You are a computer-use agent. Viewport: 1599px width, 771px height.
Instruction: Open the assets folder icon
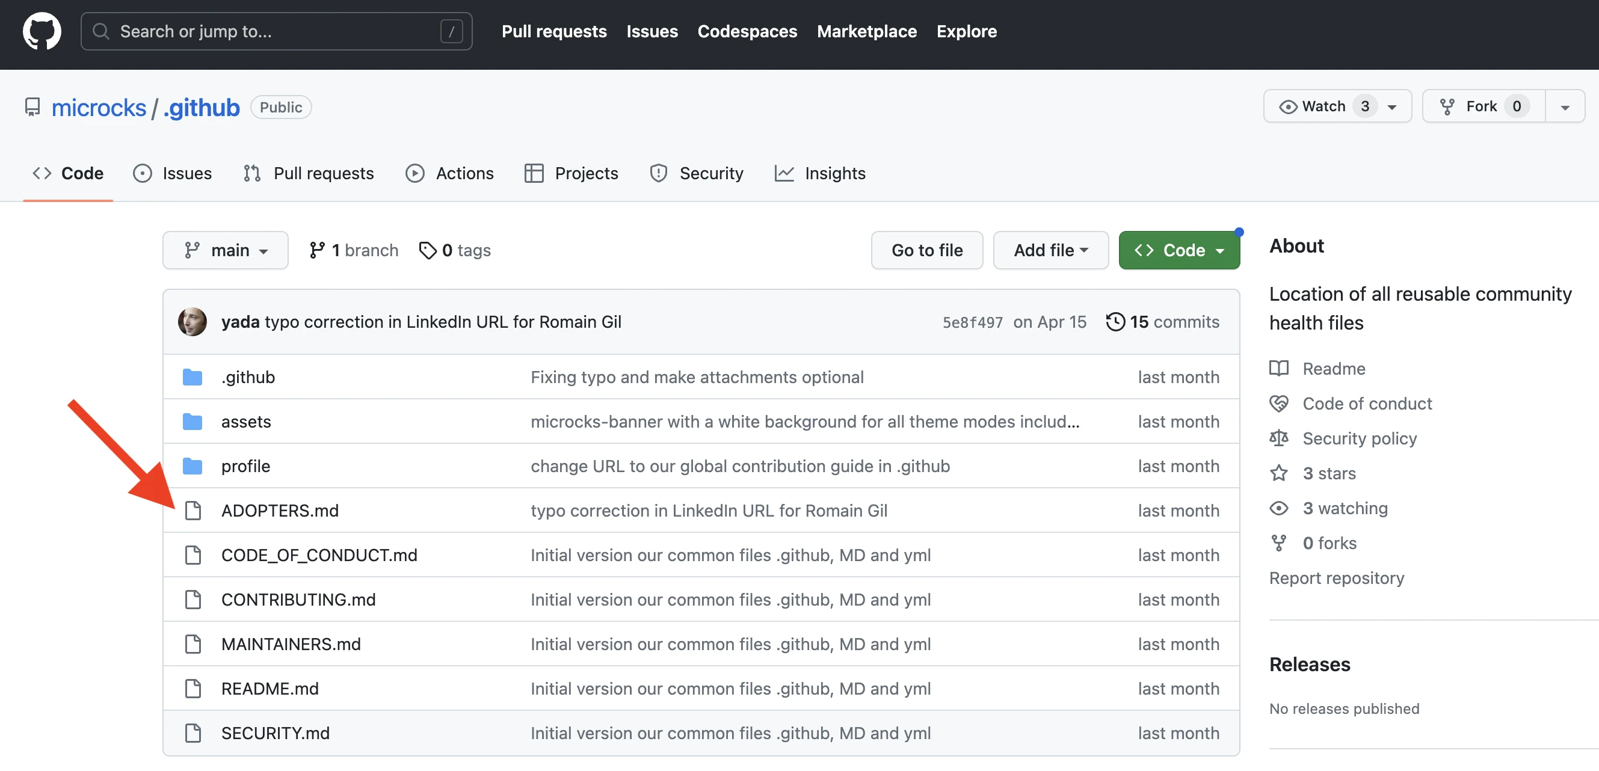click(193, 421)
